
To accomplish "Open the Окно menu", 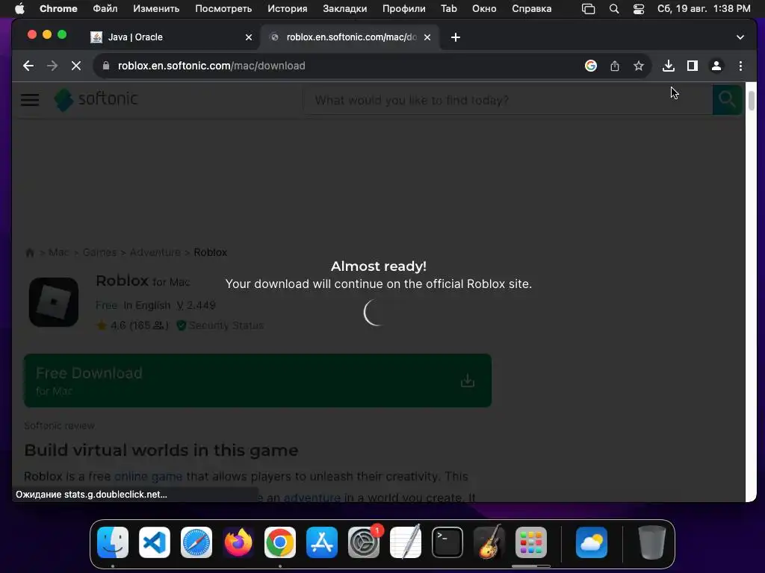I will [484, 9].
